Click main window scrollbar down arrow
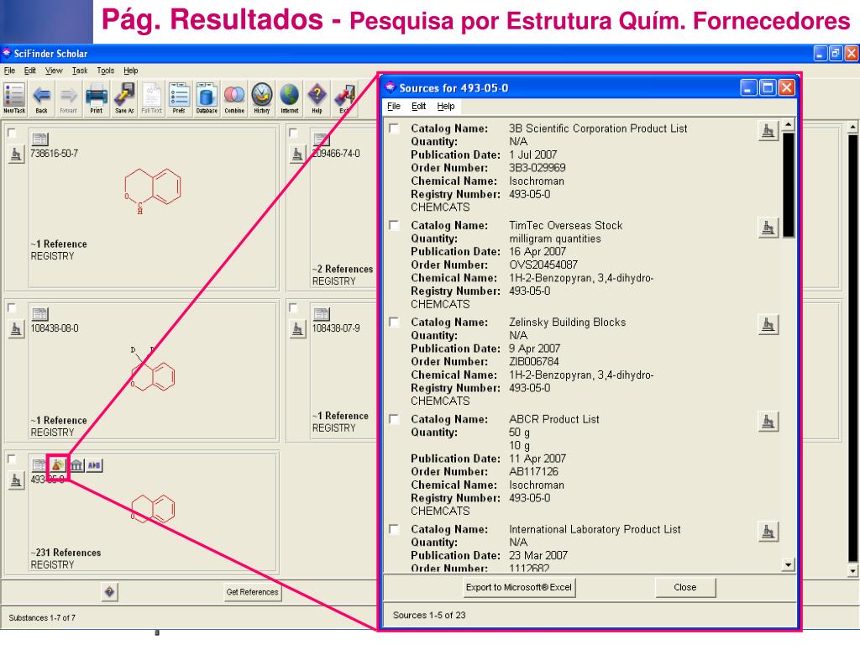Viewport: 860px width, 645px height. [852, 571]
